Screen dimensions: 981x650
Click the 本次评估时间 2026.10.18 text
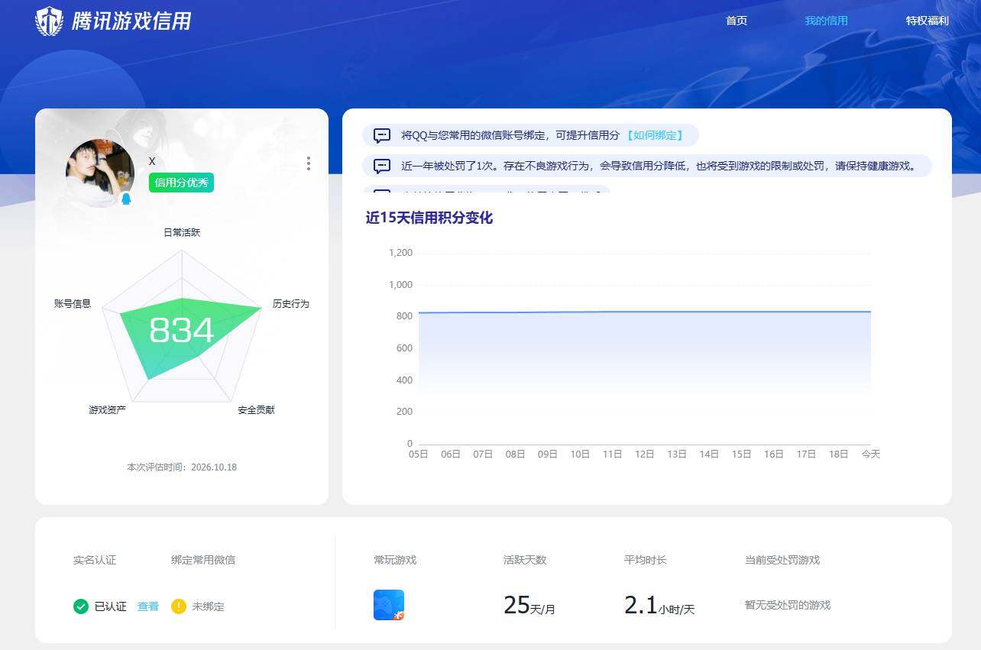[182, 467]
